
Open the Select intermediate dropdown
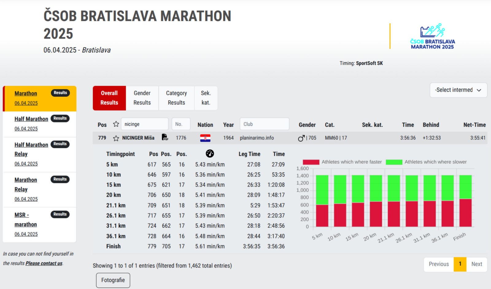point(458,90)
